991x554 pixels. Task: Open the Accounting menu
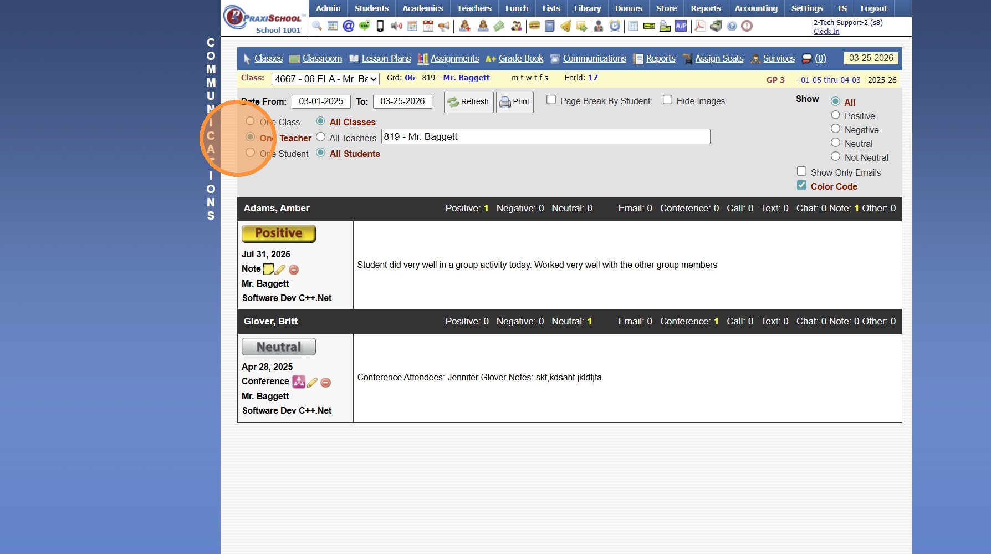pyautogui.click(x=756, y=8)
